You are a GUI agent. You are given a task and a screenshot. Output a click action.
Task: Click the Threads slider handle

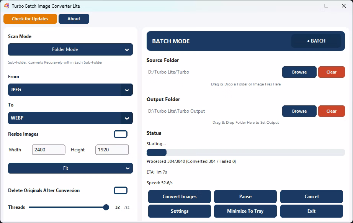click(106, 207)
